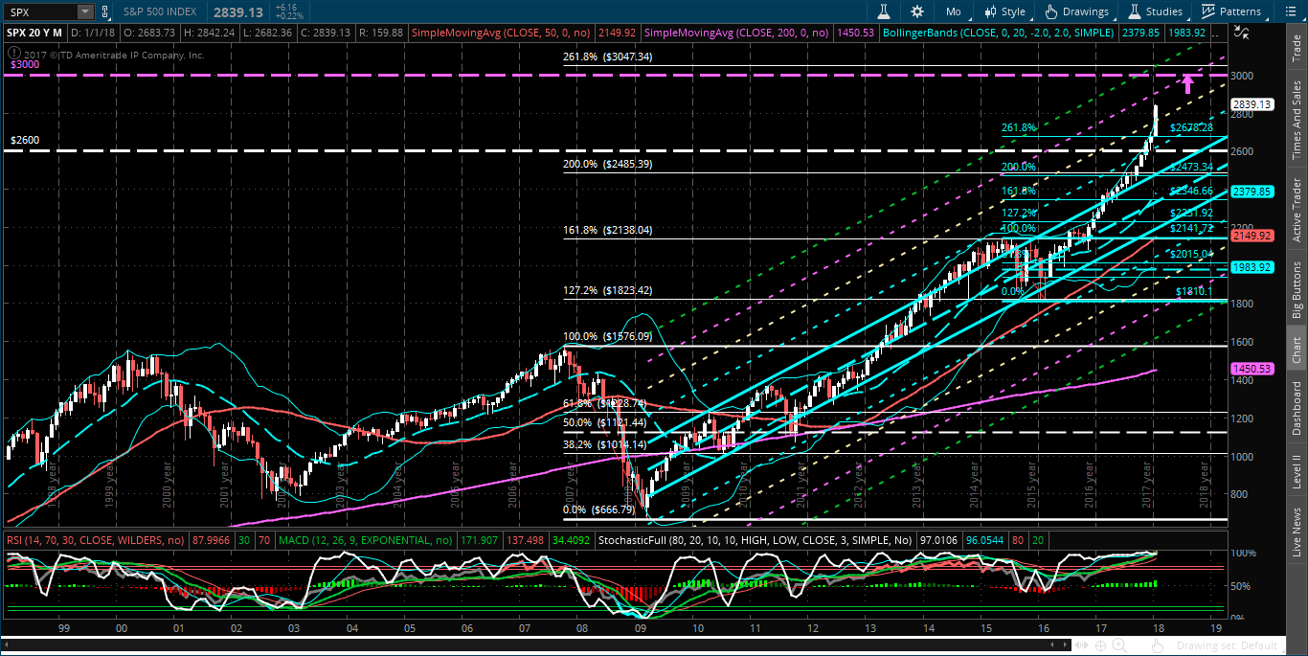The width and height of the screenshot is (1308, 656).
Task: Click the 200.0% ($2485.39) Fibonacci label
Action: pyautogui.click(x=609, y=165)
